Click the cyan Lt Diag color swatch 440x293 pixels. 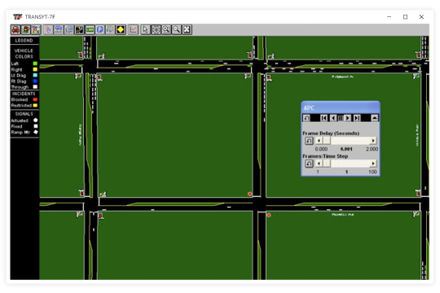[35, 75]
